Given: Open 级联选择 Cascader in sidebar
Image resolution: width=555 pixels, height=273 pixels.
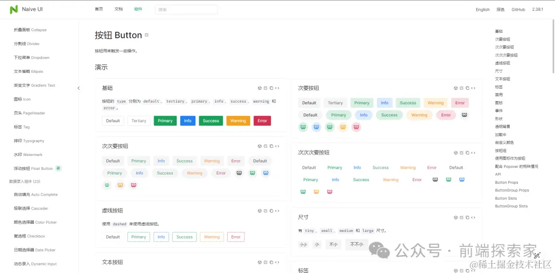Looking at the screenshot, I should 31,209.
